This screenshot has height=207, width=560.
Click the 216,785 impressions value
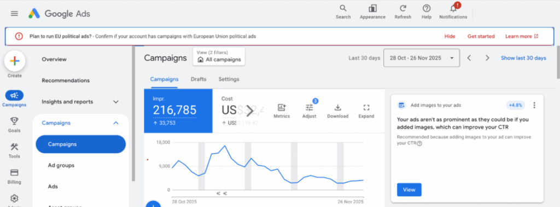(x=174, y=110)
